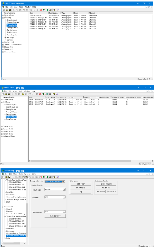This screenshot has width=156, height=249.
Task: Open Window menu in the Turbine Inputs window
Action: [27, 91]
